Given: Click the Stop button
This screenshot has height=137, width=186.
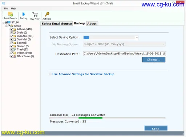Looking at the screenshot, I should [156, 129].
